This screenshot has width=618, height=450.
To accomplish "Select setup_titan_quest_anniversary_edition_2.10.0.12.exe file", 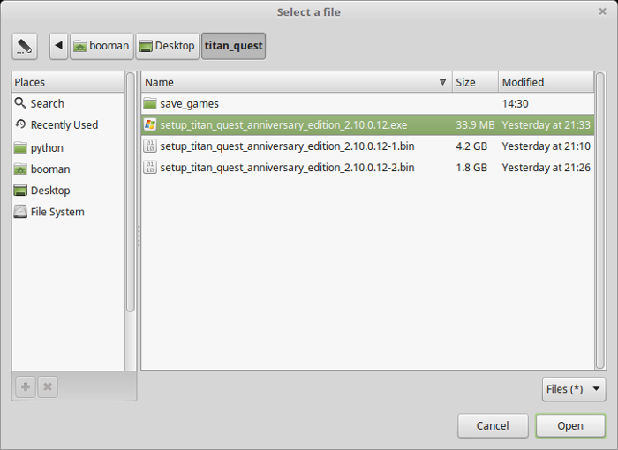I will 367,125.
